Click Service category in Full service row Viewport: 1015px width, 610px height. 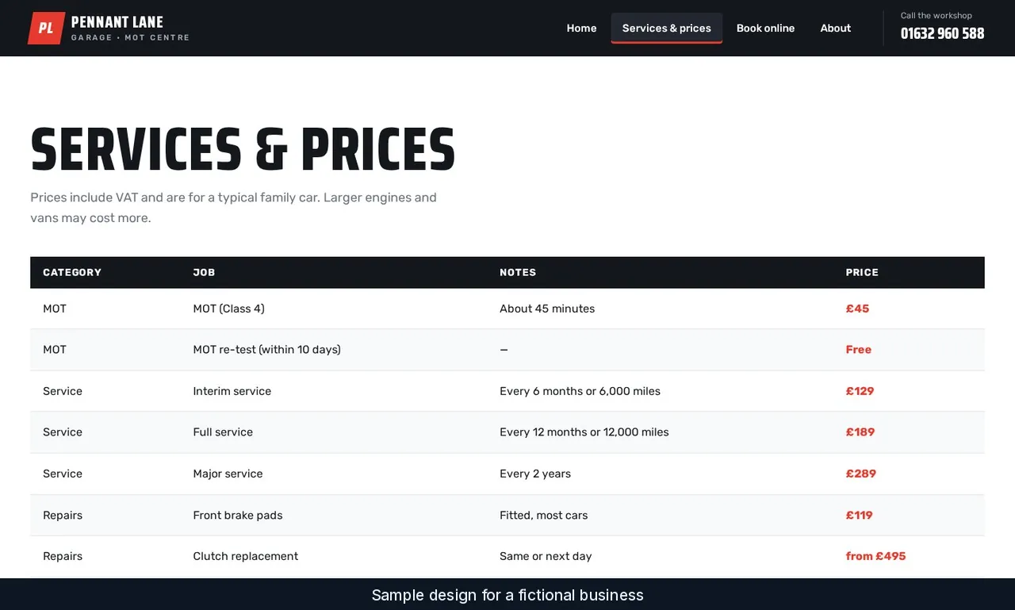63,432
